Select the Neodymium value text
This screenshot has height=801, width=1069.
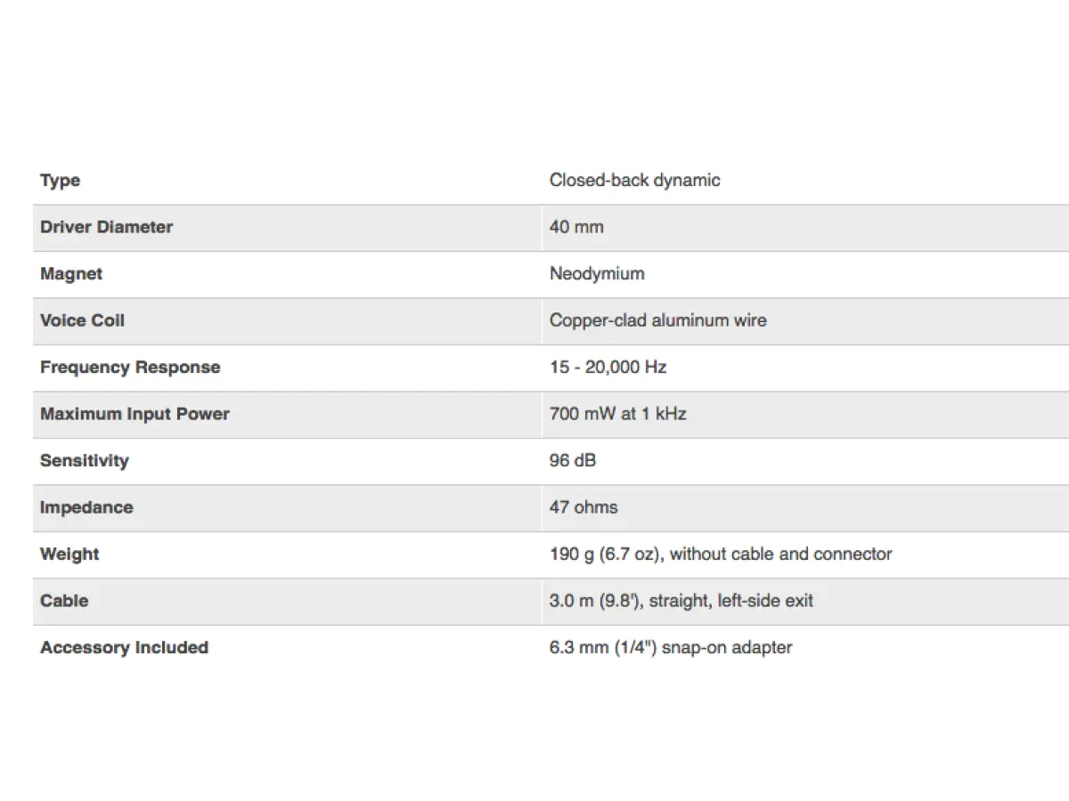597,274
